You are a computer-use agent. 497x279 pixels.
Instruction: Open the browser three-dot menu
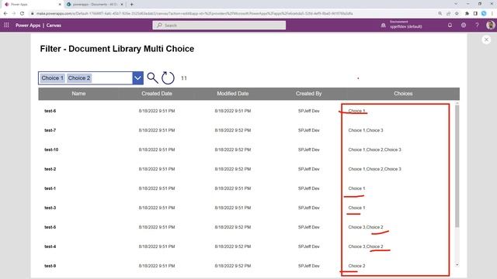pyautogui.click(x=492, y=14)
